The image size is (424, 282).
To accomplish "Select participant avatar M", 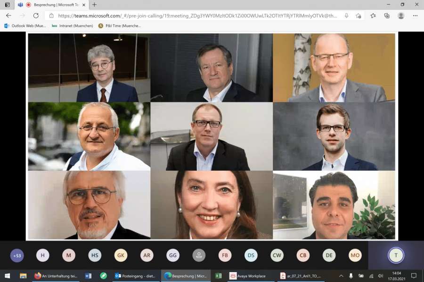I will (69, 255).
